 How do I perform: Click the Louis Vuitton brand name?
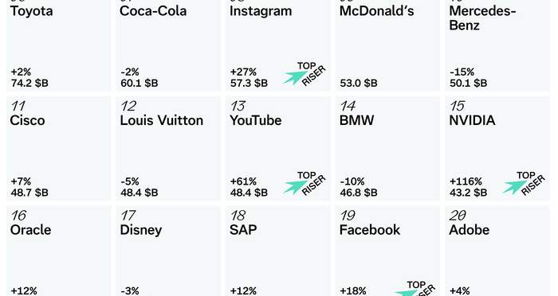point(162,120)
